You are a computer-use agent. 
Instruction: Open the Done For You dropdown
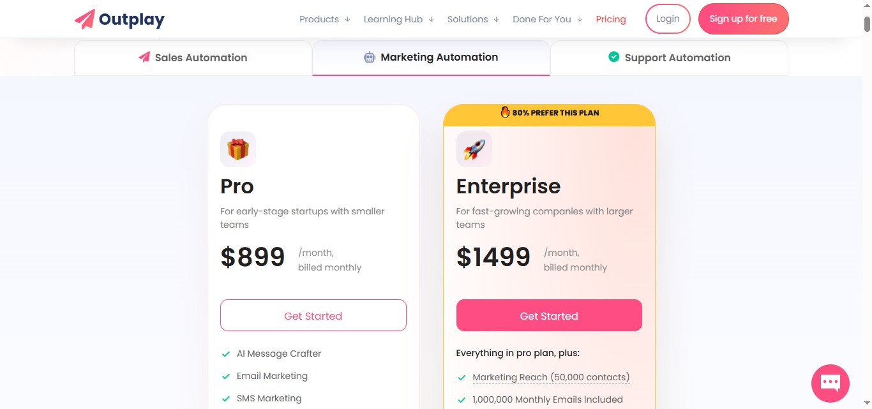(541, 19)
